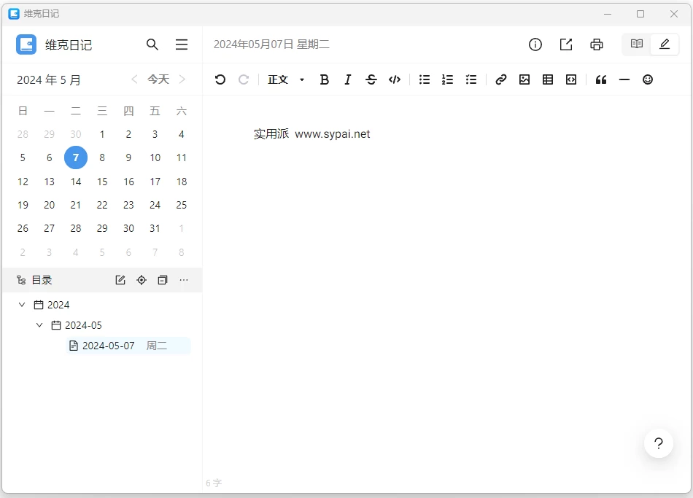Insert a blockquote
This screenshot has height=498, width=693.
pos(601,79)
